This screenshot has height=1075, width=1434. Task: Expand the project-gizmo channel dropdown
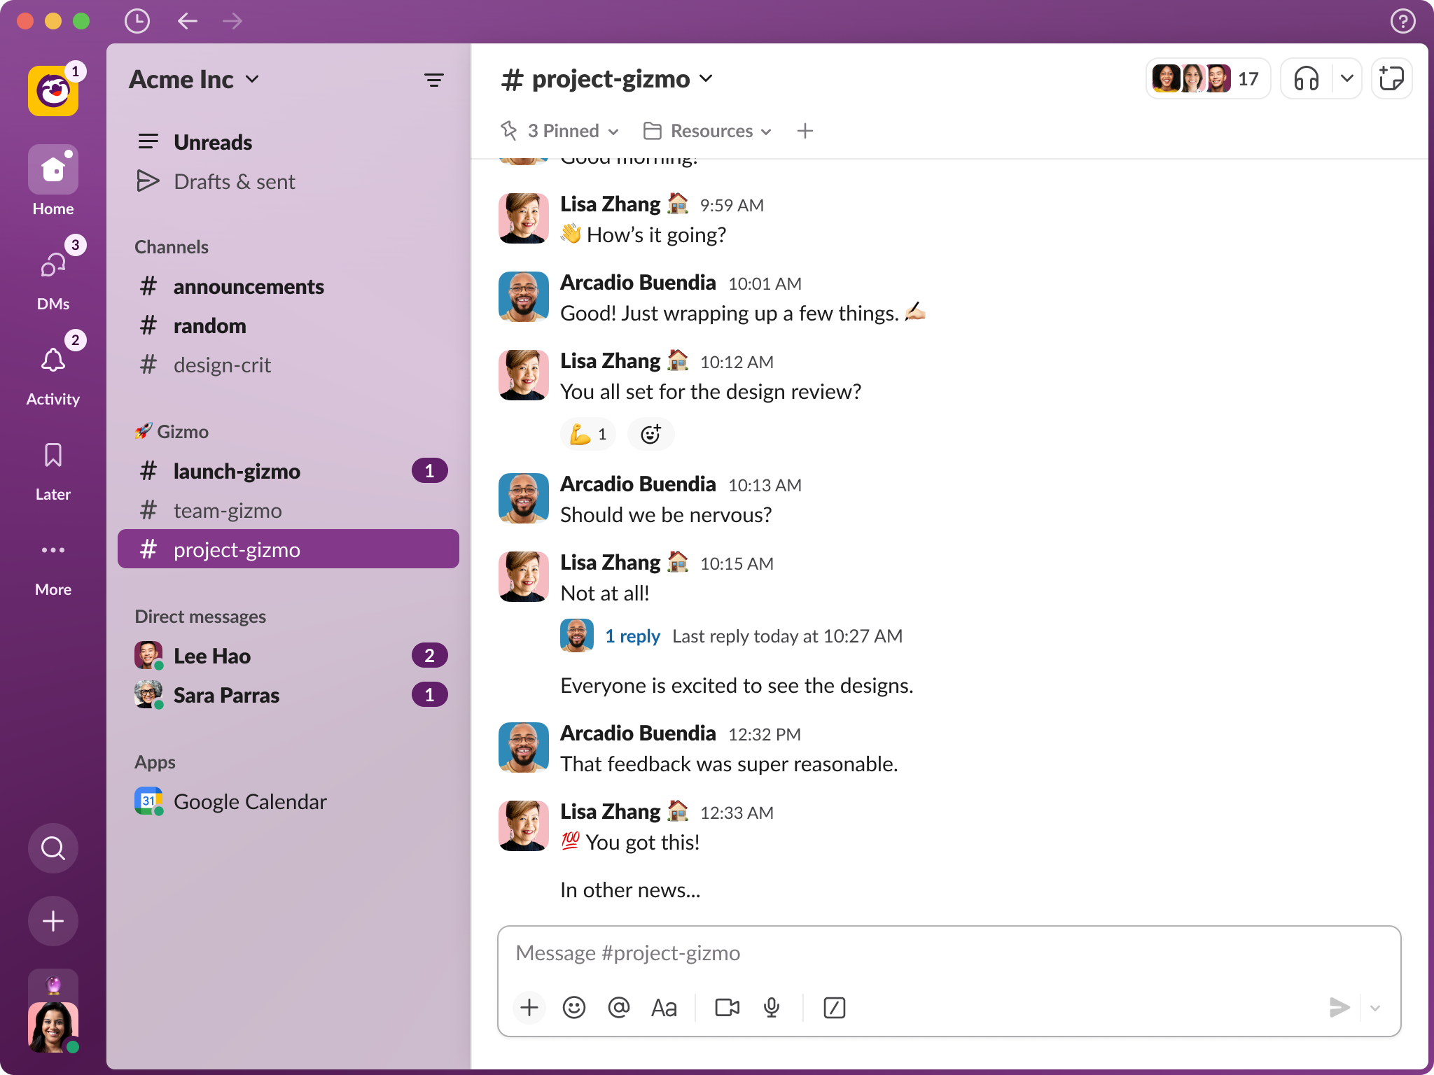pyautogui.click(x=706, y=79)
